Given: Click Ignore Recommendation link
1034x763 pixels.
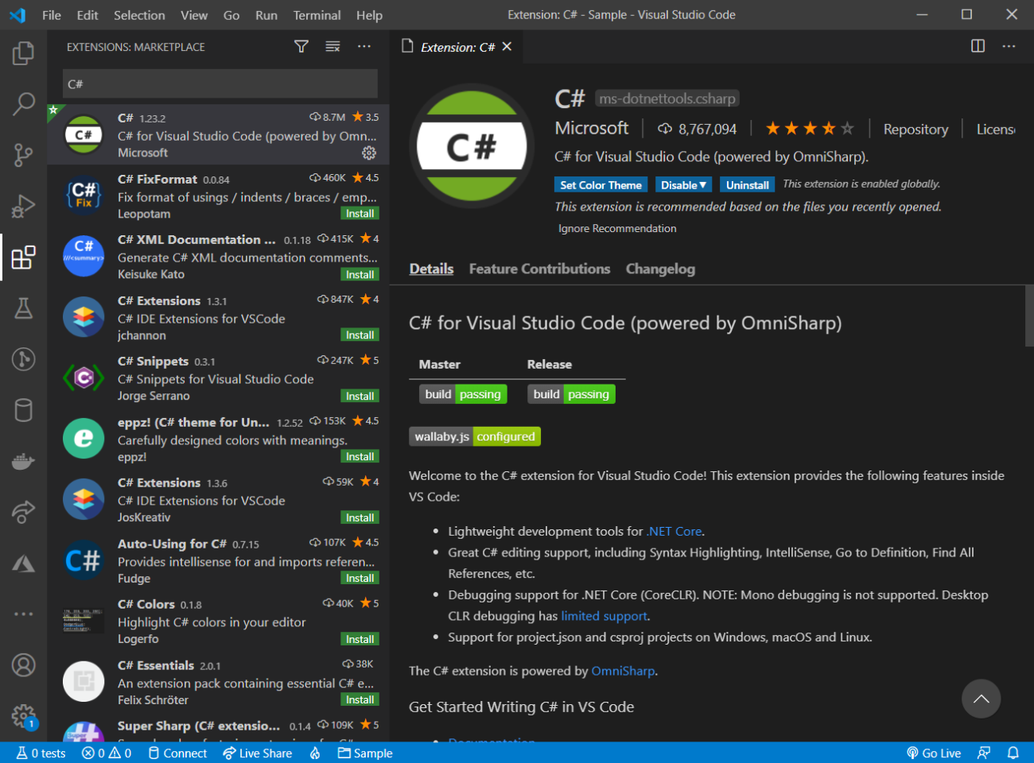Looking at the screenshot, I should pyautogui.click(x=617, y=228).
